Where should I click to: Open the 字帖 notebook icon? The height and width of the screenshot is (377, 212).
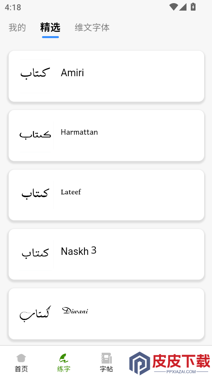106,358
